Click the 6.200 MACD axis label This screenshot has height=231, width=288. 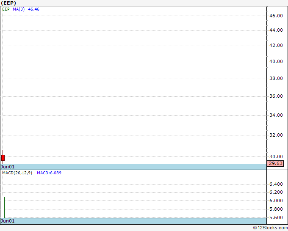click(x=276, y=192)
